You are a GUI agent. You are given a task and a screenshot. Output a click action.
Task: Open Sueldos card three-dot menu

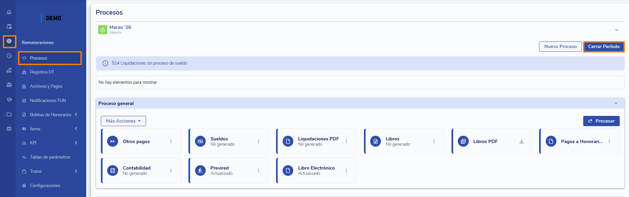[x=258, y=141]
